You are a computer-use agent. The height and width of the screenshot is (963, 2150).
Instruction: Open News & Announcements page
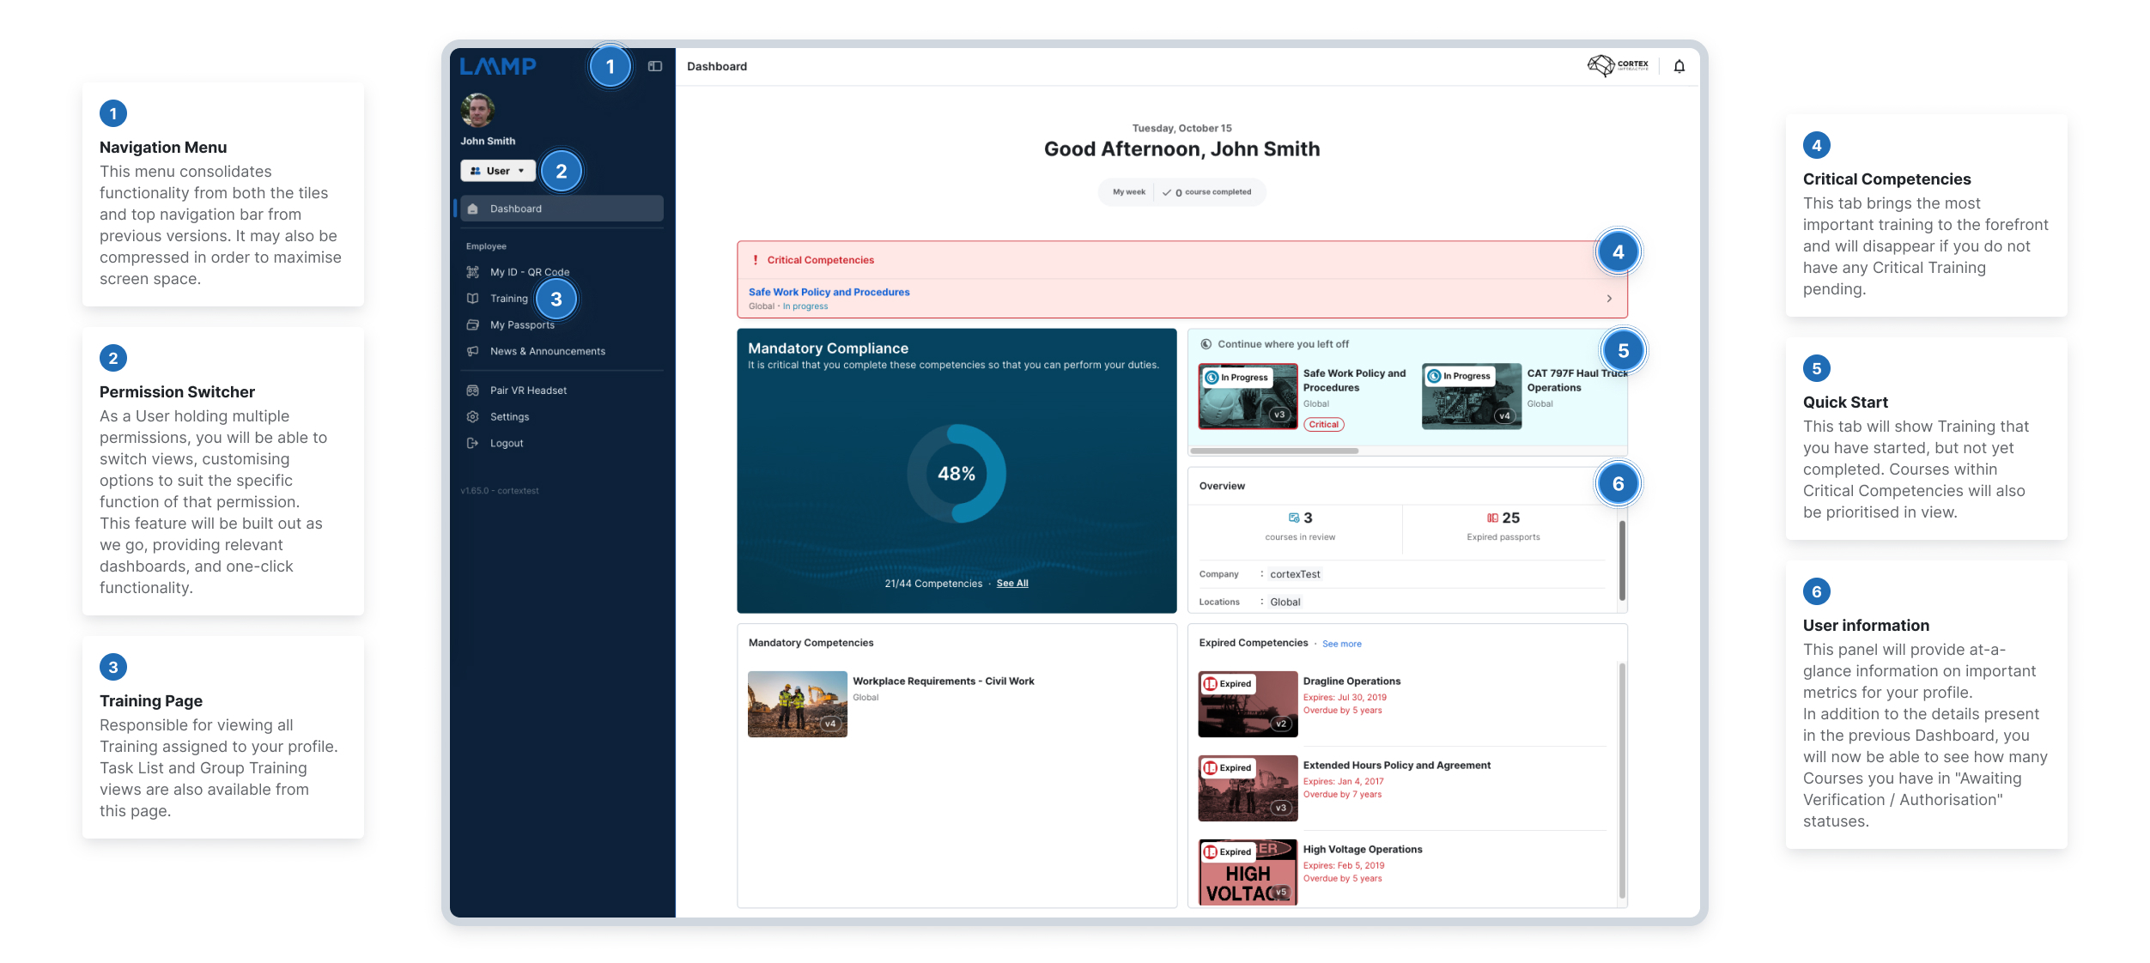click(x=547, y=352)
